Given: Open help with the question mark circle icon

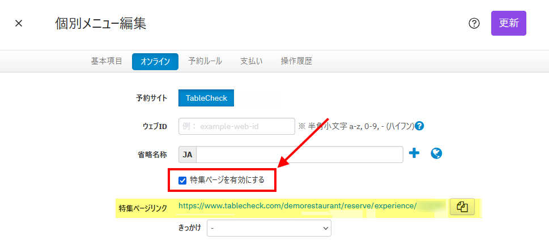Looking at the screenshot, I should click(x=474, y=23).
